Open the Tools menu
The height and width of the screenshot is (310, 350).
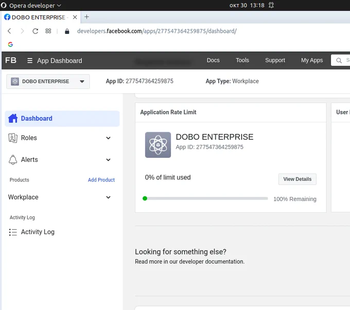(242, 60)
